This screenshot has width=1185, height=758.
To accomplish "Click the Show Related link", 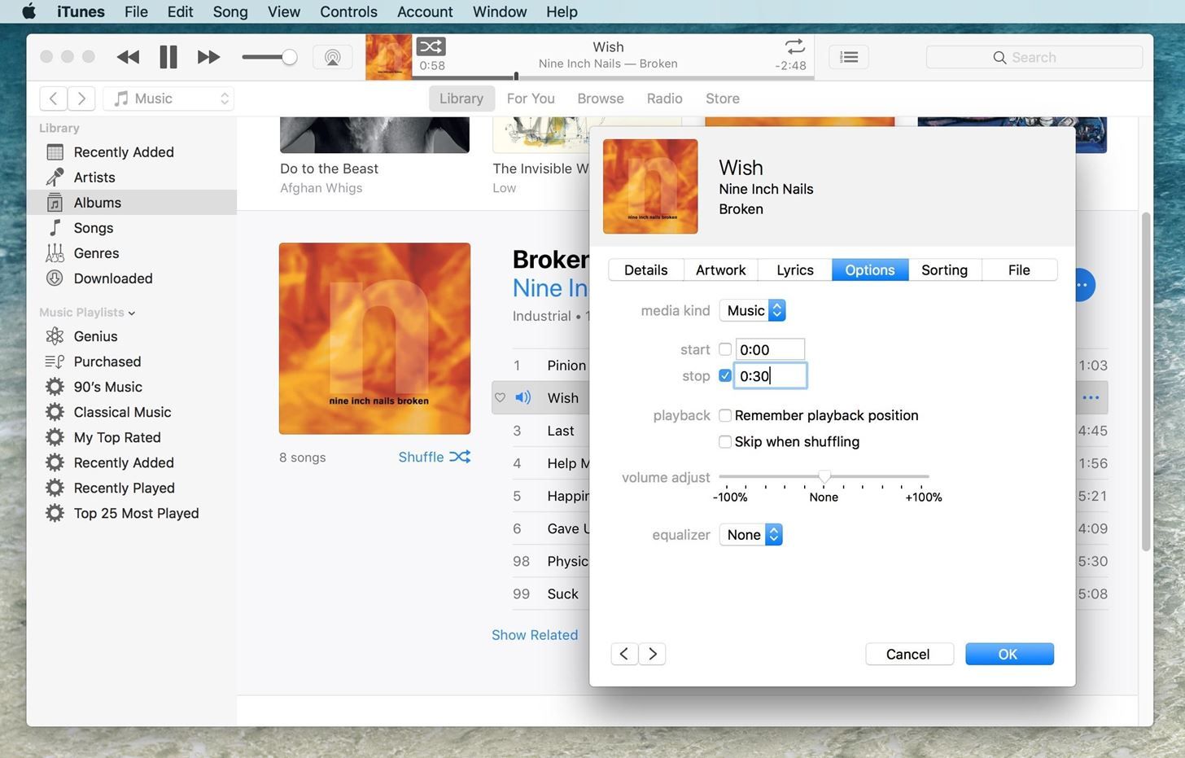I will pos(535,635).
